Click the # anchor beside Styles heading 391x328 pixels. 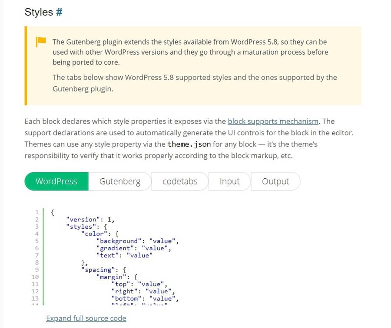[x=59, y=12]
